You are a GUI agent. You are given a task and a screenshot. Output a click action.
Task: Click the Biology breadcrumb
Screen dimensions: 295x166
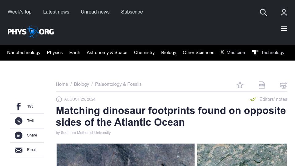click(81, 84)
